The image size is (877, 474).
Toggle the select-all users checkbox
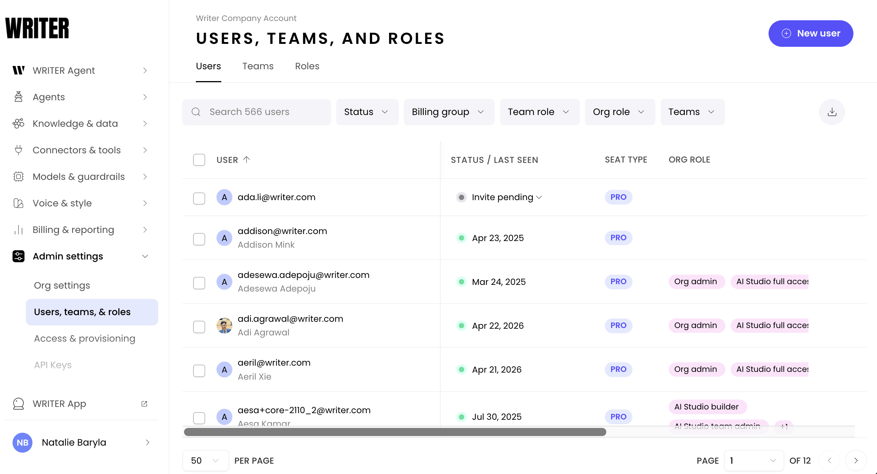[x=199, y=160]
